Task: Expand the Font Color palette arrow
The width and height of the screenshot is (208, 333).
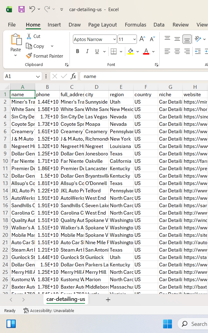Action: click(153, 51)
